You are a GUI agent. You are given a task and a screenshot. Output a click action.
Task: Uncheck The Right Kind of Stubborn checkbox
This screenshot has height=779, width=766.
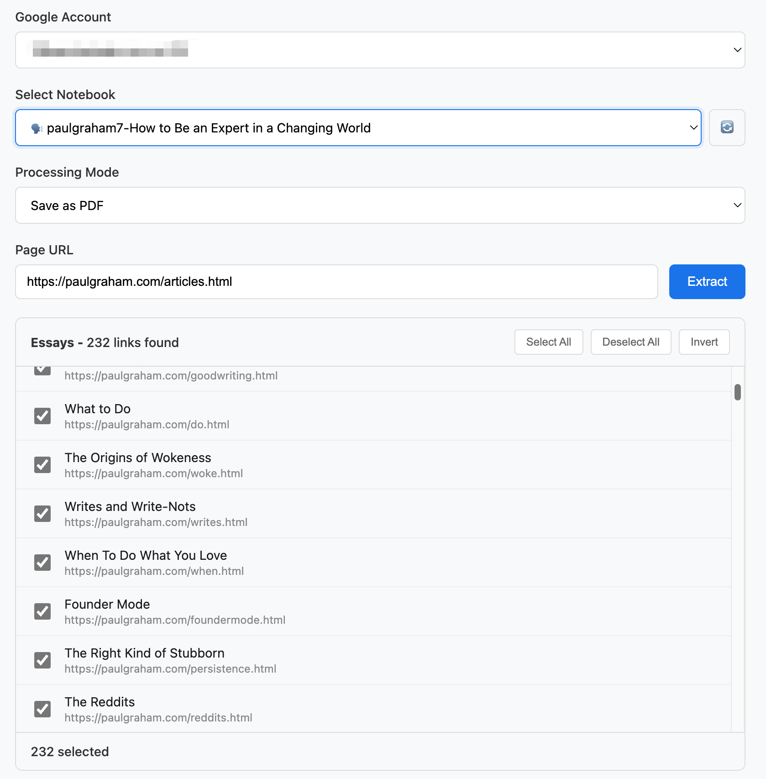click(x=42, y=660)
